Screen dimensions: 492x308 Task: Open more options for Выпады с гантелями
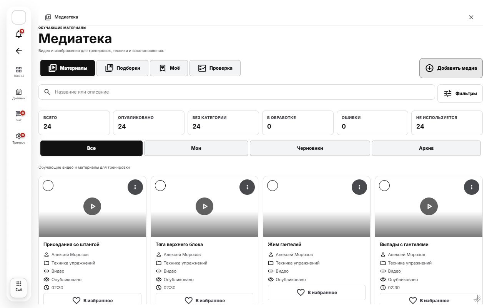click(x=472, y=187)
